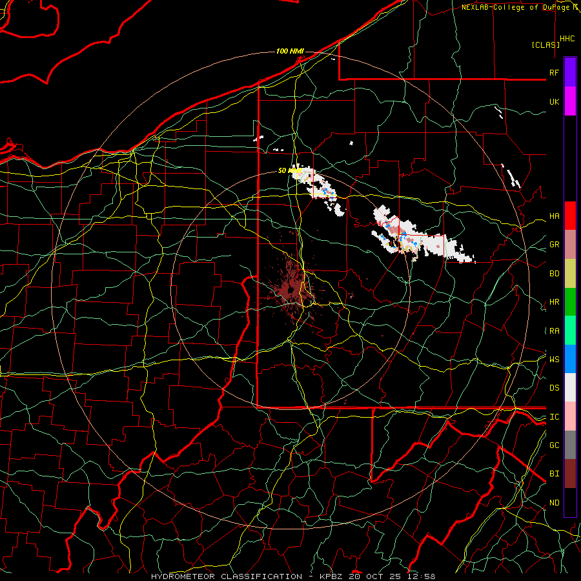The width and height of the screenshot is (581, 581).
Task: Select the dark green HR swatch
Action: tap(570, 302)
